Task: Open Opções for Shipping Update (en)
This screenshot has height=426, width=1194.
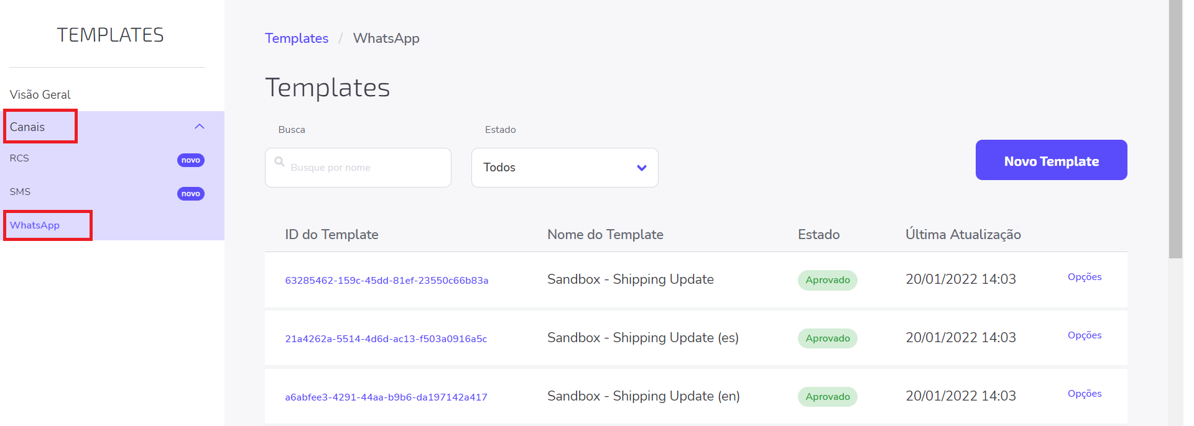Action: [x=1085, y=394]
